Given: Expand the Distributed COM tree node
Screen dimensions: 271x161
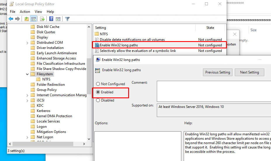Looking at the screenshot, I should [x=27, y=43].
